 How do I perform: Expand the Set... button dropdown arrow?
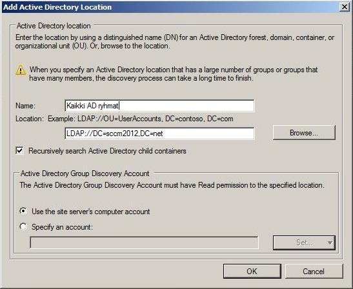point(330,243)
